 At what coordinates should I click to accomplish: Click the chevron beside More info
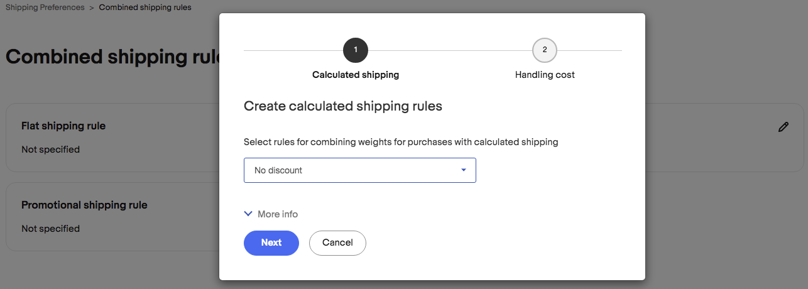(x=248, y=214)
